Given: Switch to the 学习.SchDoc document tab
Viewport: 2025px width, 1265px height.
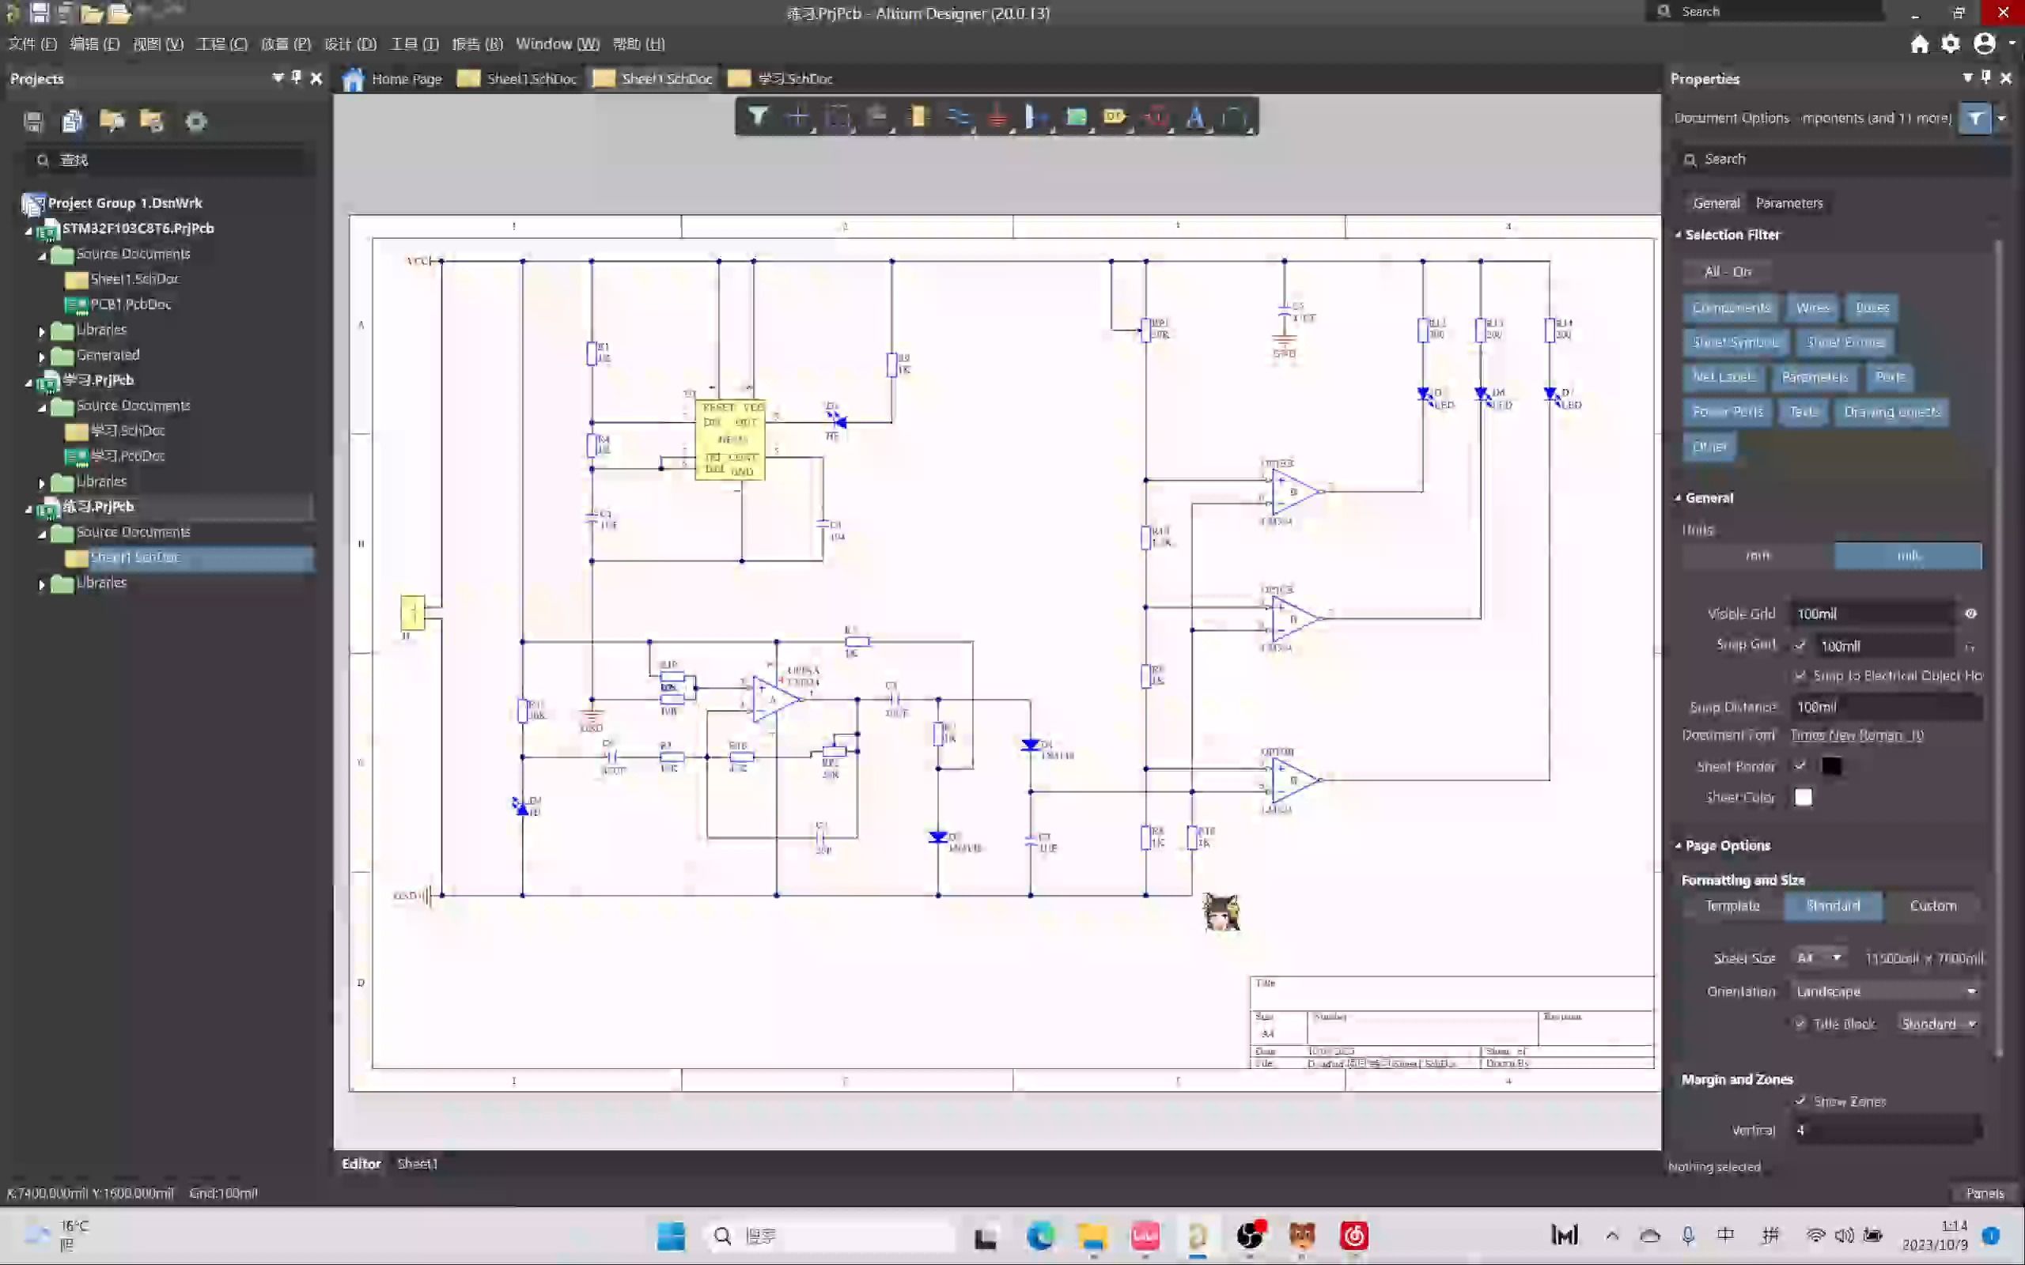Looking at the screenshot, I should click(782, 78).
